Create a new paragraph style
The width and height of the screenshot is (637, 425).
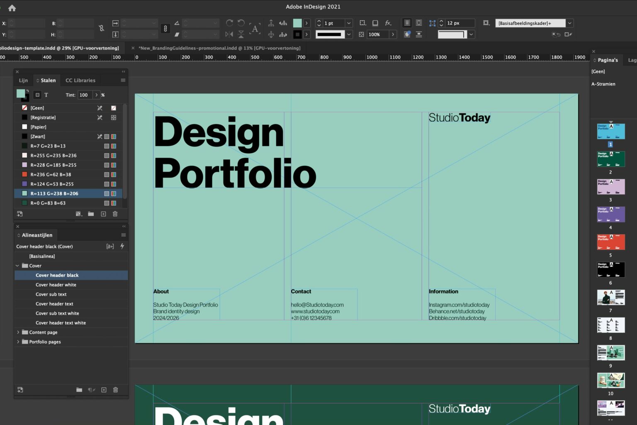tap(104, 390)
